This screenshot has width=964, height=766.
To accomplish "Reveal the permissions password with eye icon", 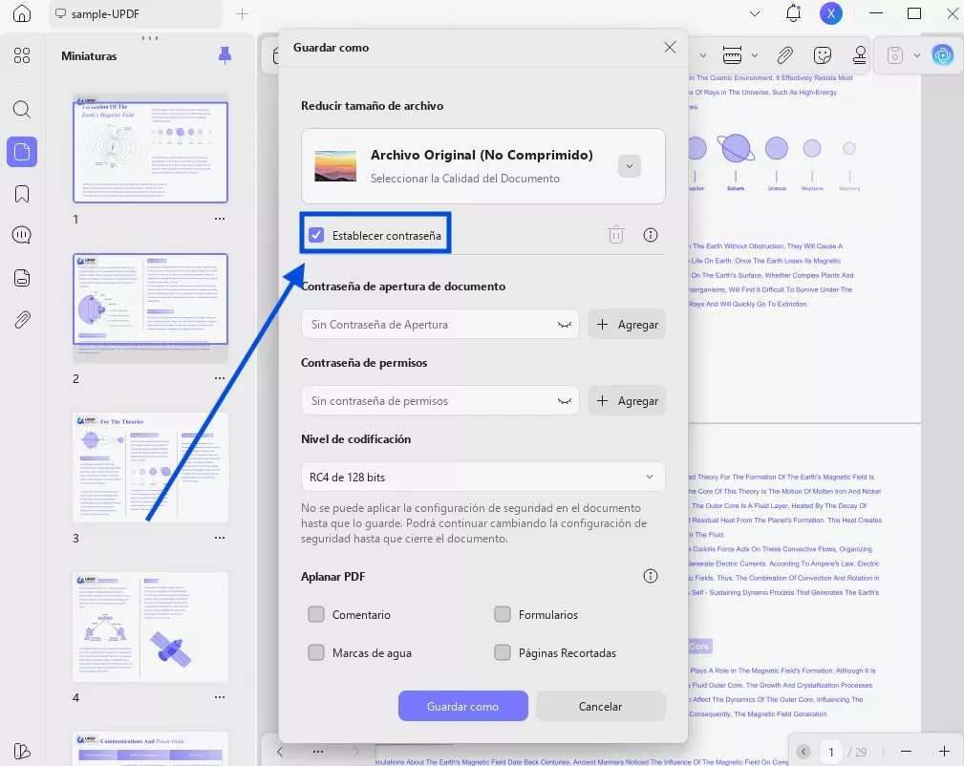I will click(565, 401).
